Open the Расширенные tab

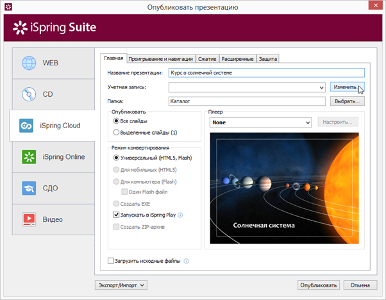(237, 59)
